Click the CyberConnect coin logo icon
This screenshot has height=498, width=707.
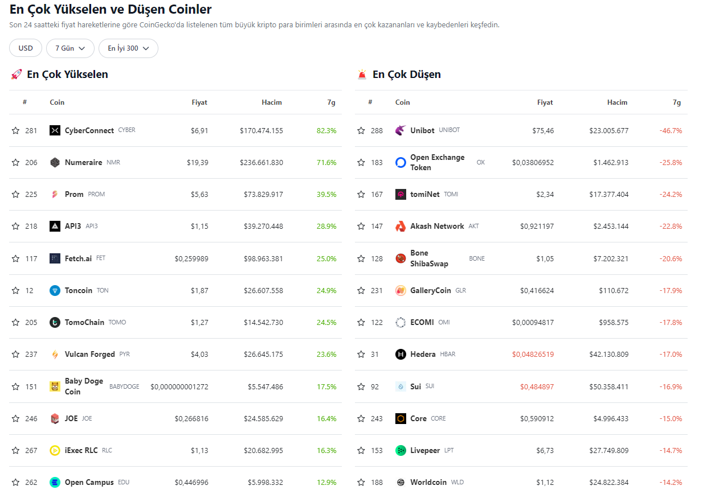[x=55, y=131]
